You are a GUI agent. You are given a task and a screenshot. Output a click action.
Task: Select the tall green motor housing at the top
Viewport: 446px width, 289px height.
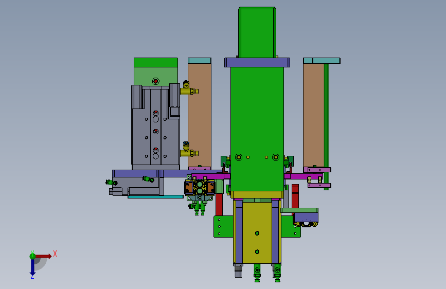[x=257, y=32]
